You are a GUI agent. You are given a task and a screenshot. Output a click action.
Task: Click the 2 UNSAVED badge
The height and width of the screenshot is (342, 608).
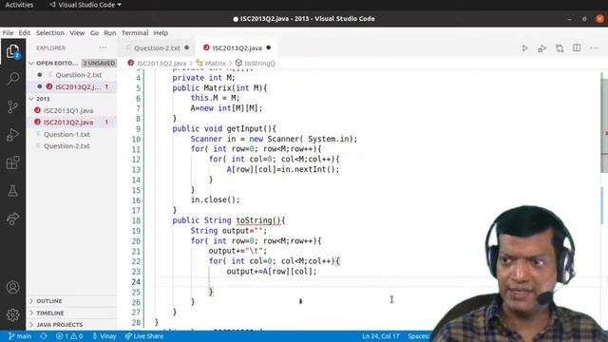coord(99,63)
